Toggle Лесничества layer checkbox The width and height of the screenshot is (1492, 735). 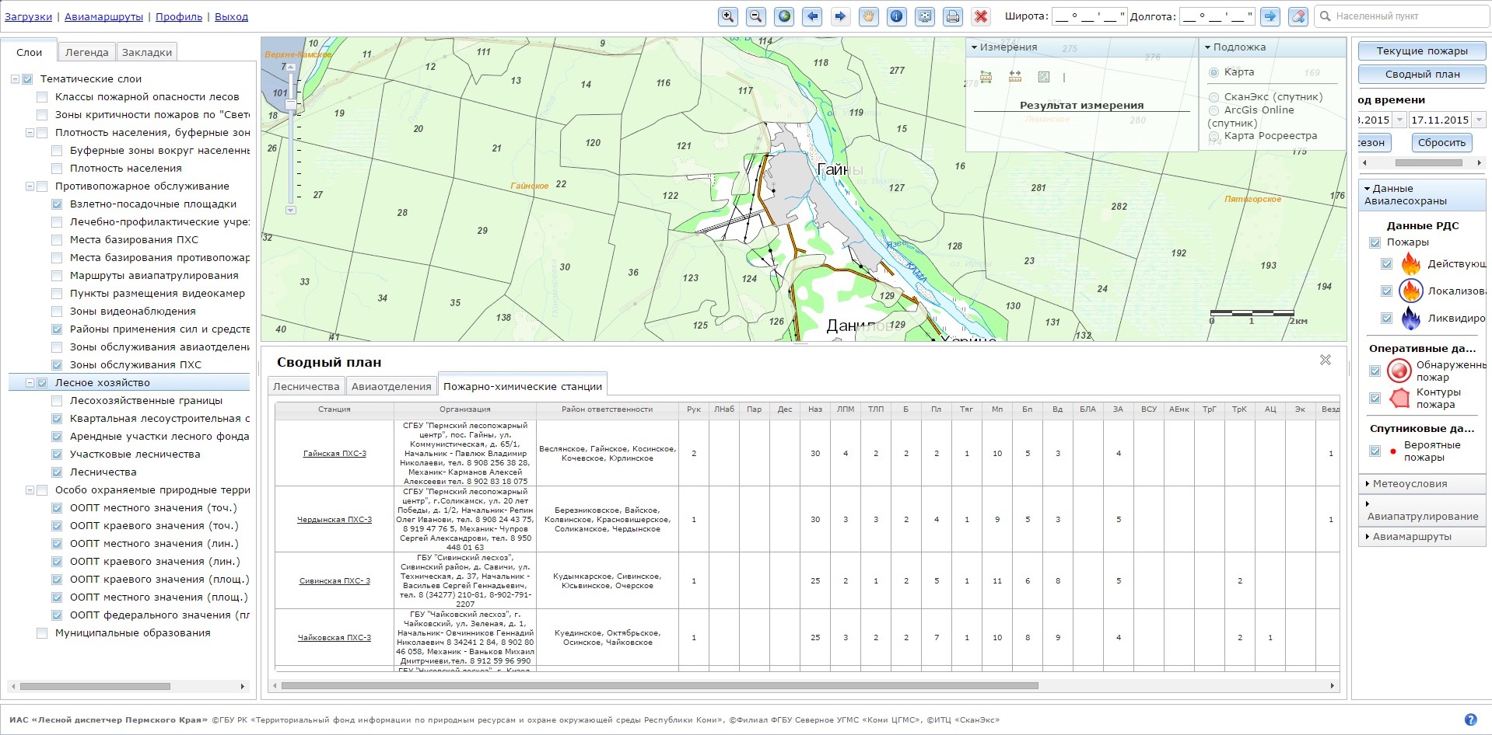(x=57, y=472)
